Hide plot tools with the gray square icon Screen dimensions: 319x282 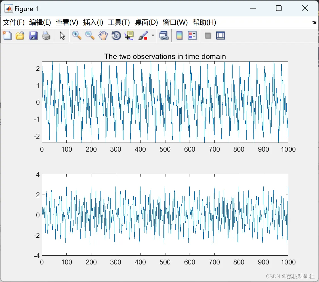(x=208, y=36)
